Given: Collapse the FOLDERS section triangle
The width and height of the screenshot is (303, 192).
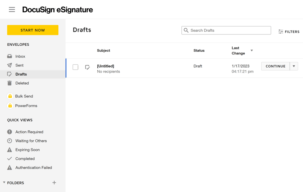Looking at the screenshot, I should pos(4,182).
